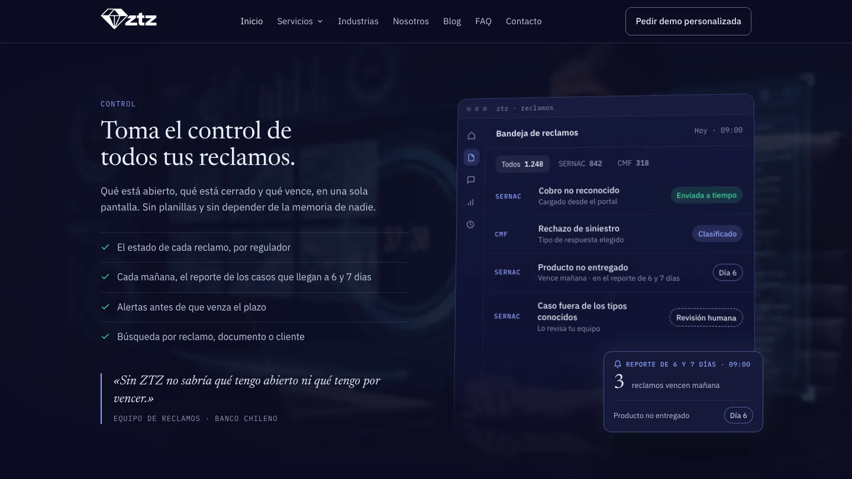Click 'EQUIPO DE RECLAMOS · BANCO CHILENO' attribution
Screen dimensions: 852x479
point(195,419)
